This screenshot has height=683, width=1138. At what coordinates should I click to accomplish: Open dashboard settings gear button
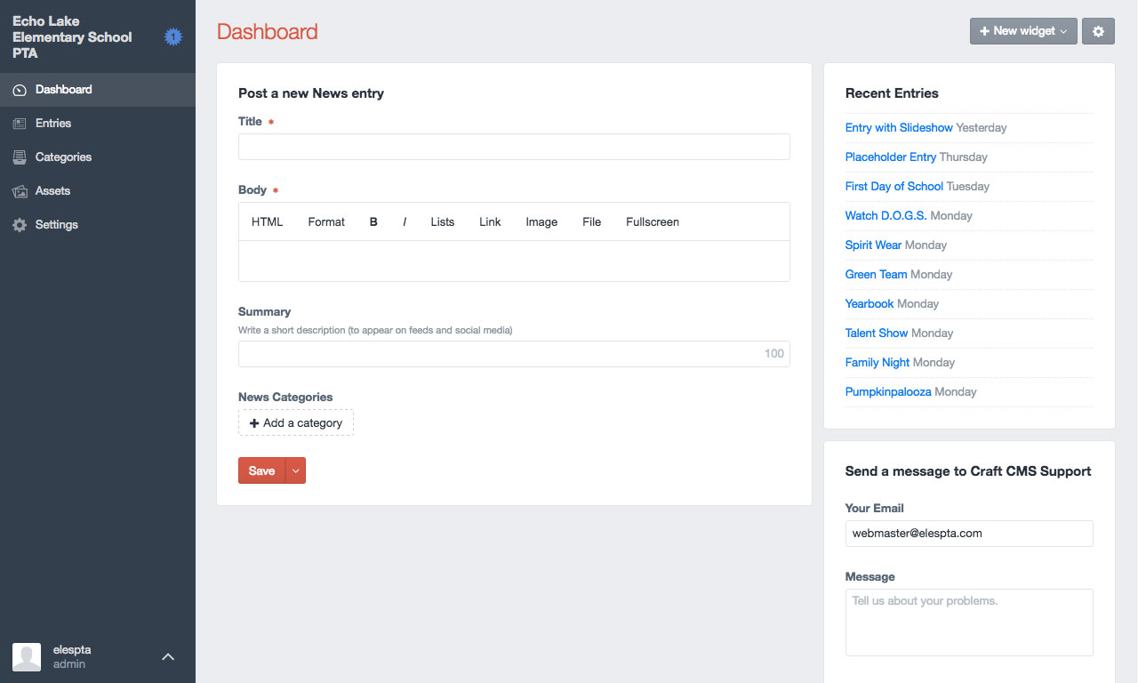coord(1098,31)
